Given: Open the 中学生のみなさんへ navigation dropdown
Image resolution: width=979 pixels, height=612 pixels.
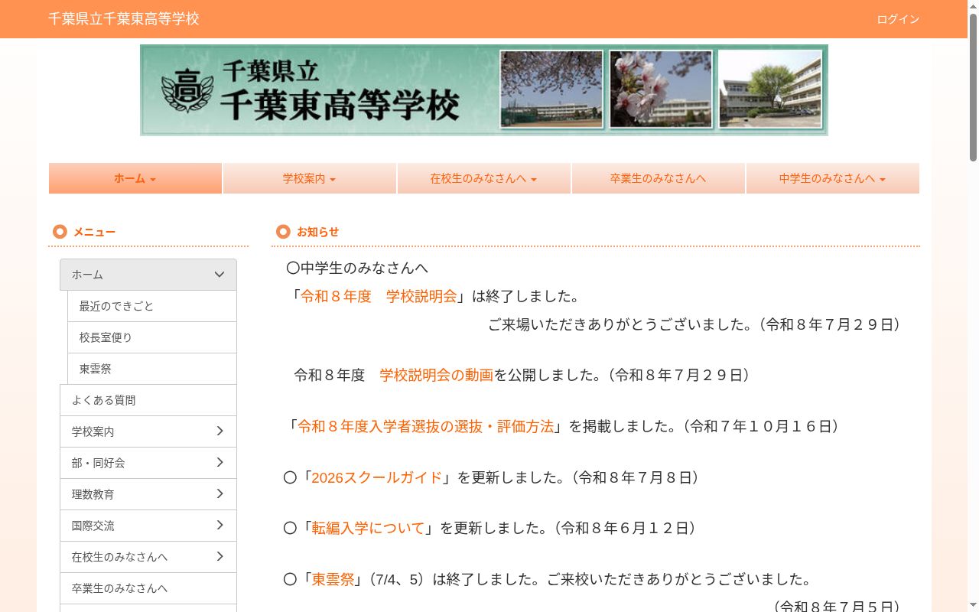Looking at the screenshot, I should click(x=833, y=178).
